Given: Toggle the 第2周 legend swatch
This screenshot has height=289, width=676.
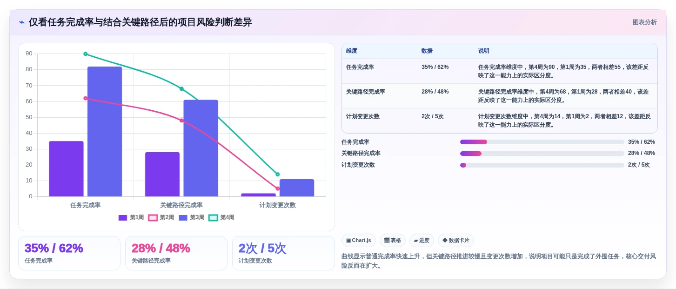Looking at the screenshot, I should tap(153, 218).
